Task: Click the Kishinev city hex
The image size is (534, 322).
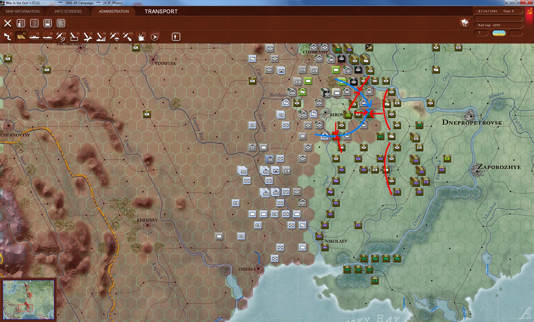Action: tap(147, 225)
